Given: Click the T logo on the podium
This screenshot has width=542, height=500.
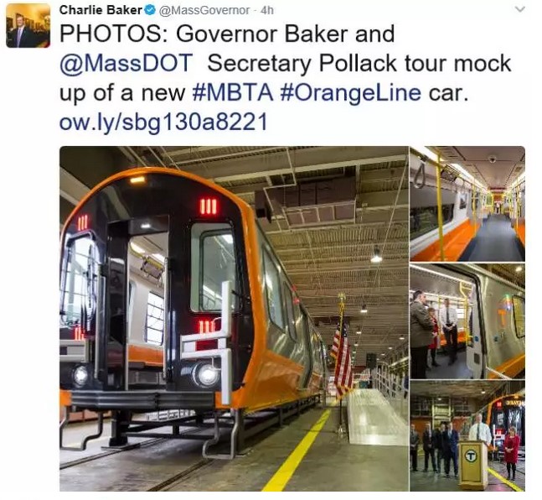Looking at the screenshot, I should tap(470, 456).
